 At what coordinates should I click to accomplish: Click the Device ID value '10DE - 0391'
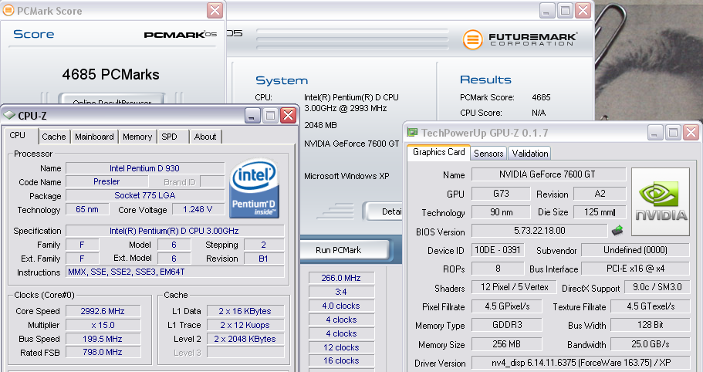click(497, 250)
